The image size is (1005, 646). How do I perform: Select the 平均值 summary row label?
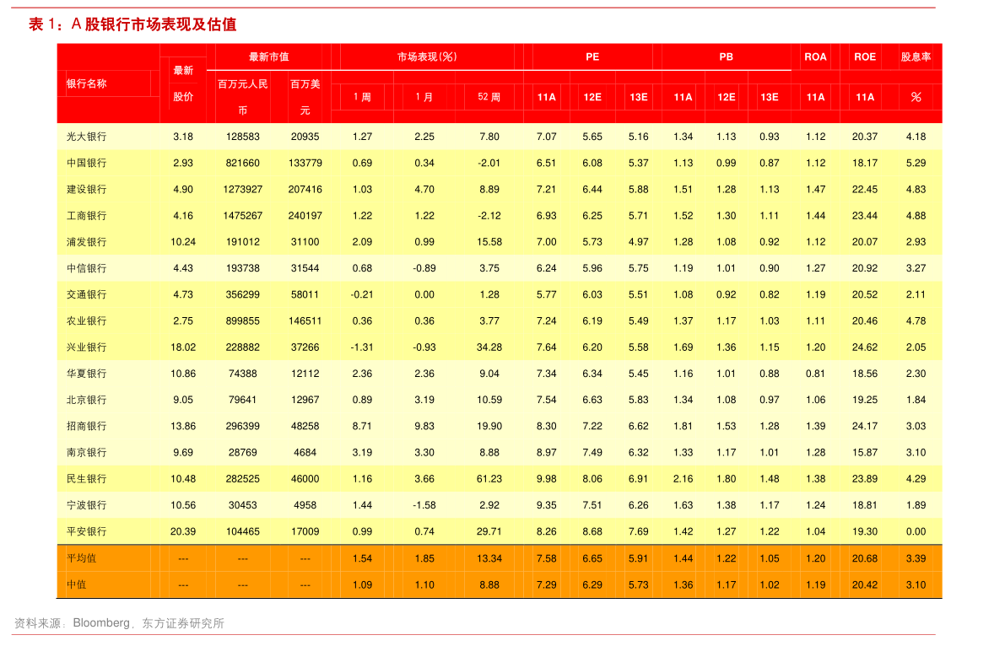(82, 558)
